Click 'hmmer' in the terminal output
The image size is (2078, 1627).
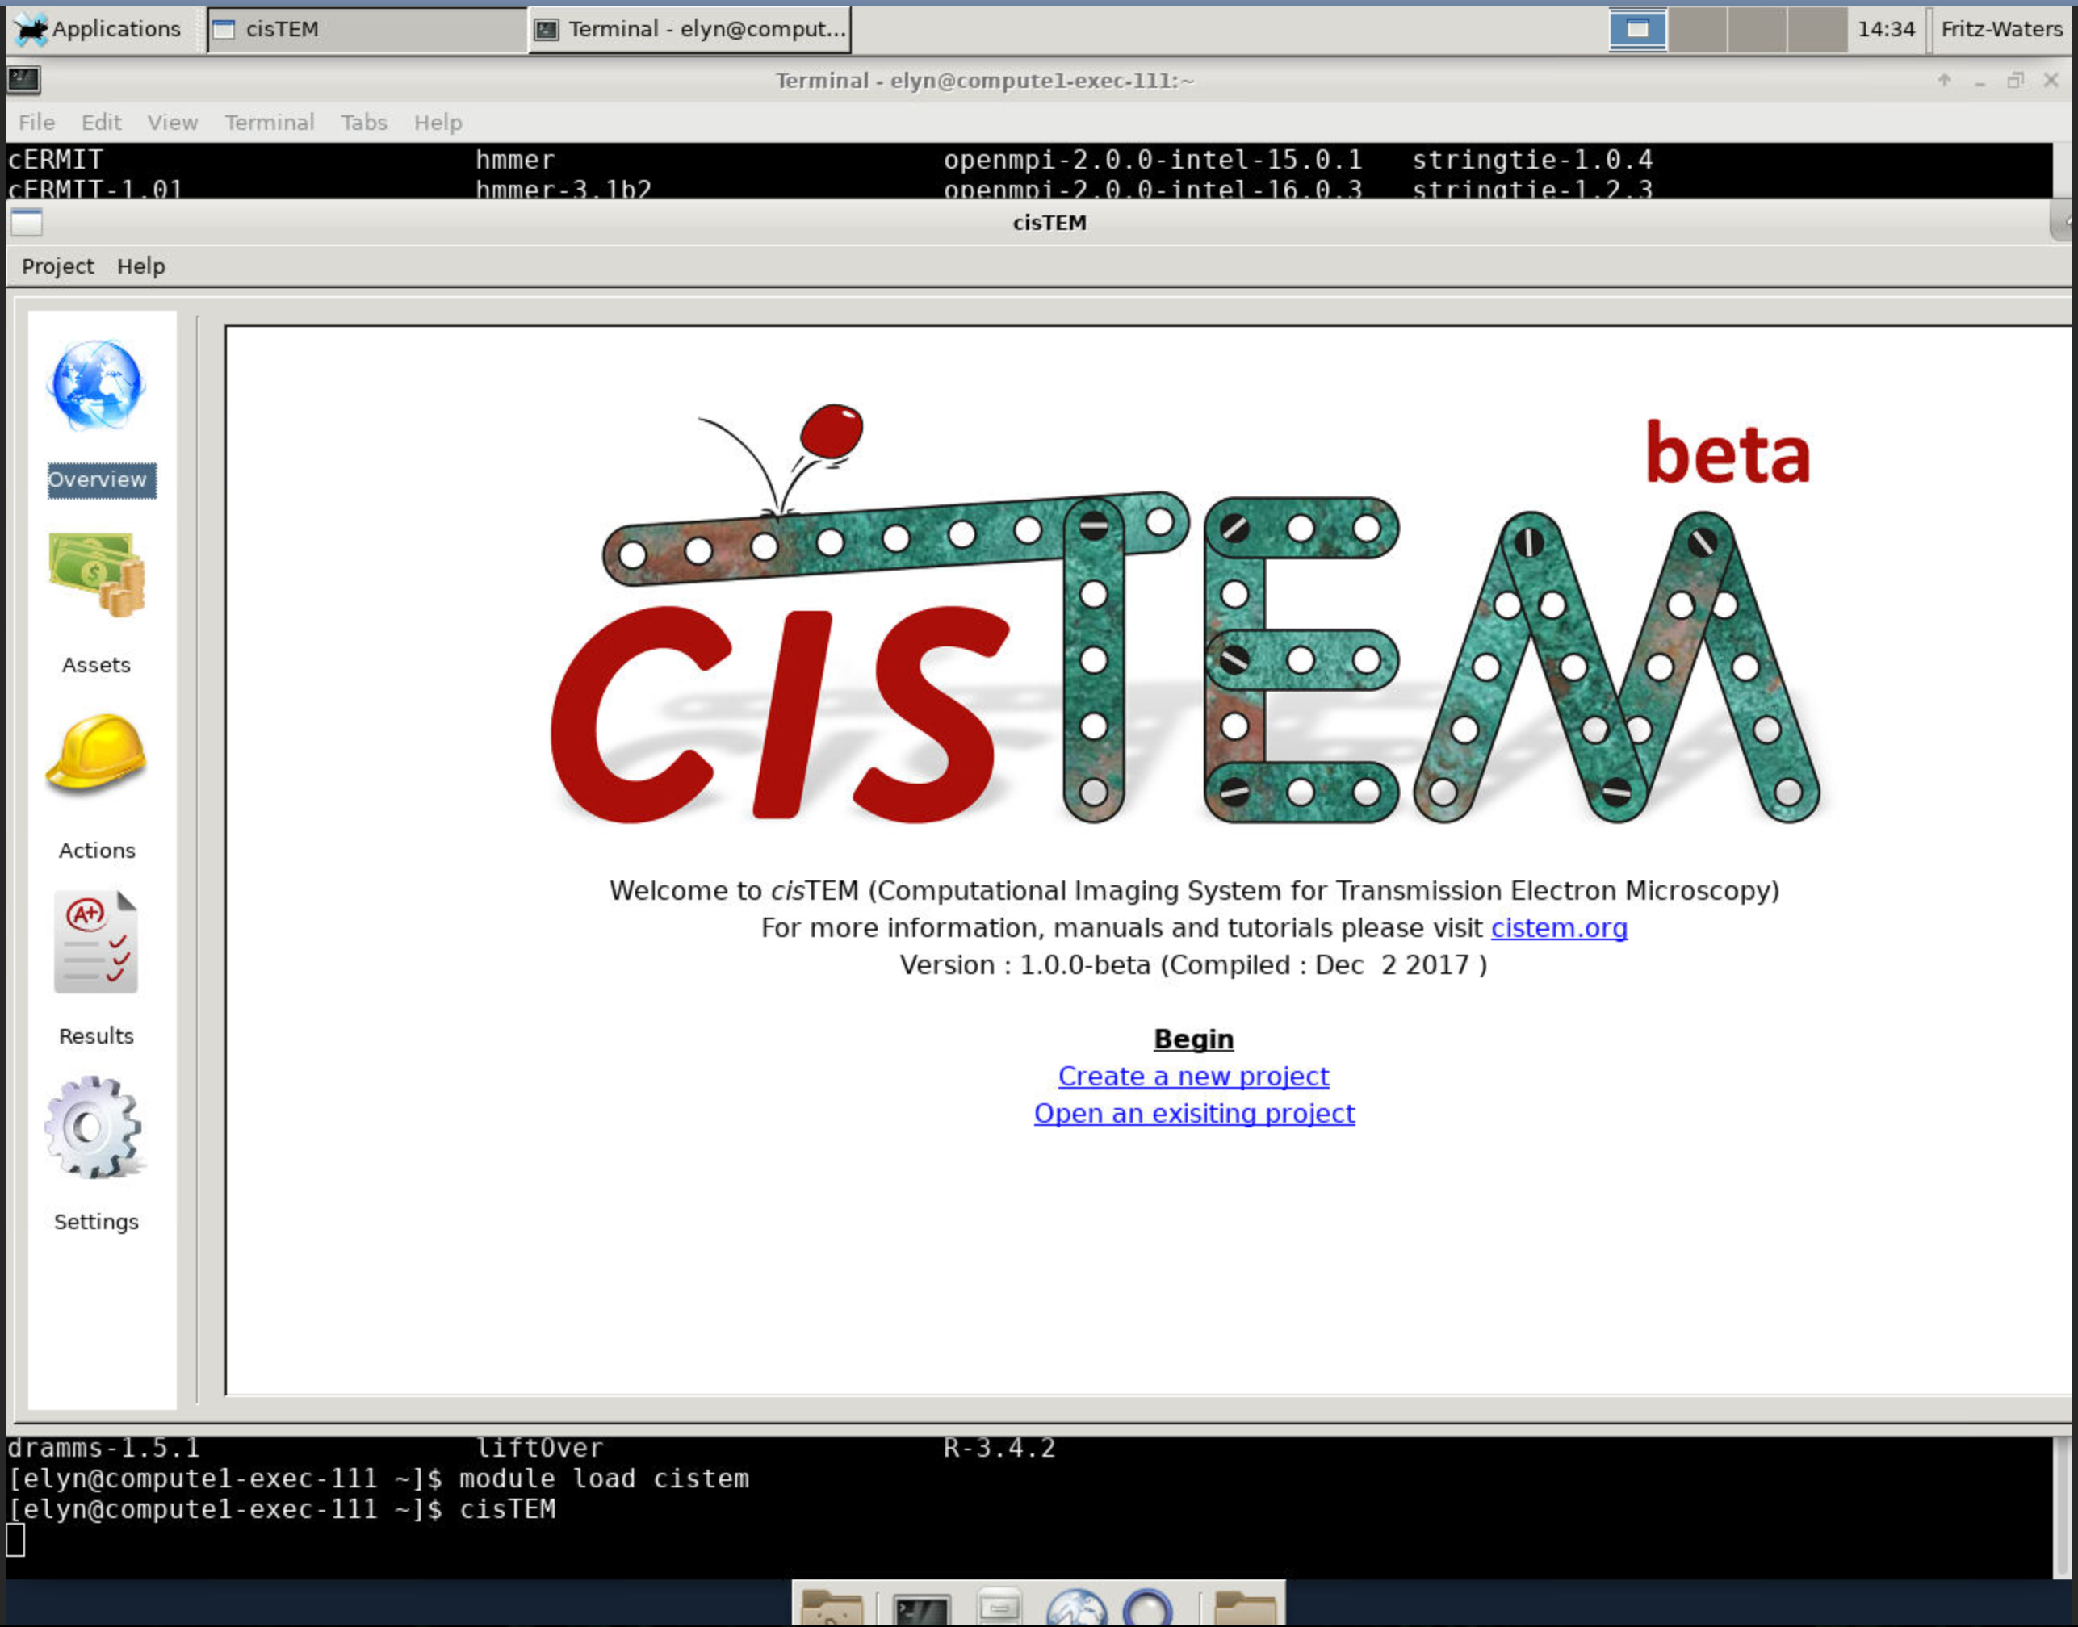pos(514,159)
